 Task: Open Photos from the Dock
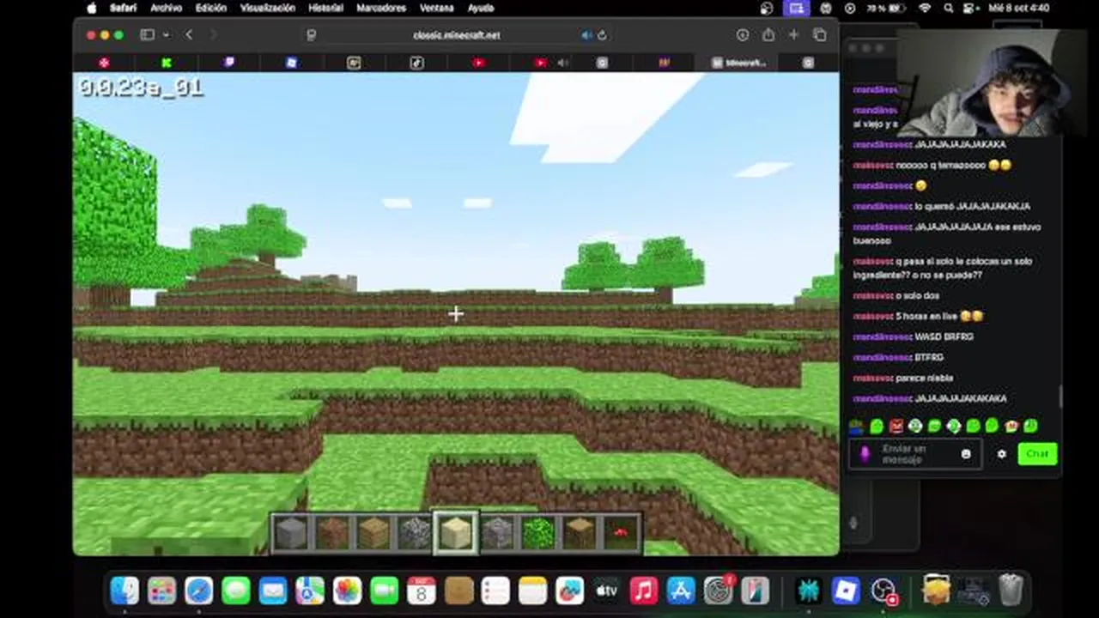pyautogui.click(x=347, y=591)
